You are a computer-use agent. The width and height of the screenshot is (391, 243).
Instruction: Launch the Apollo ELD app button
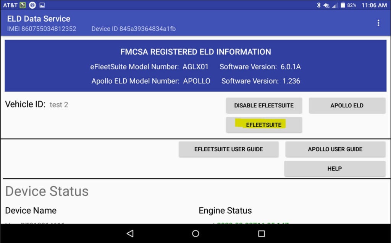[347, 106]
